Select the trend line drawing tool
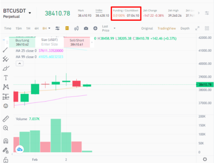 tap(6, 50)
